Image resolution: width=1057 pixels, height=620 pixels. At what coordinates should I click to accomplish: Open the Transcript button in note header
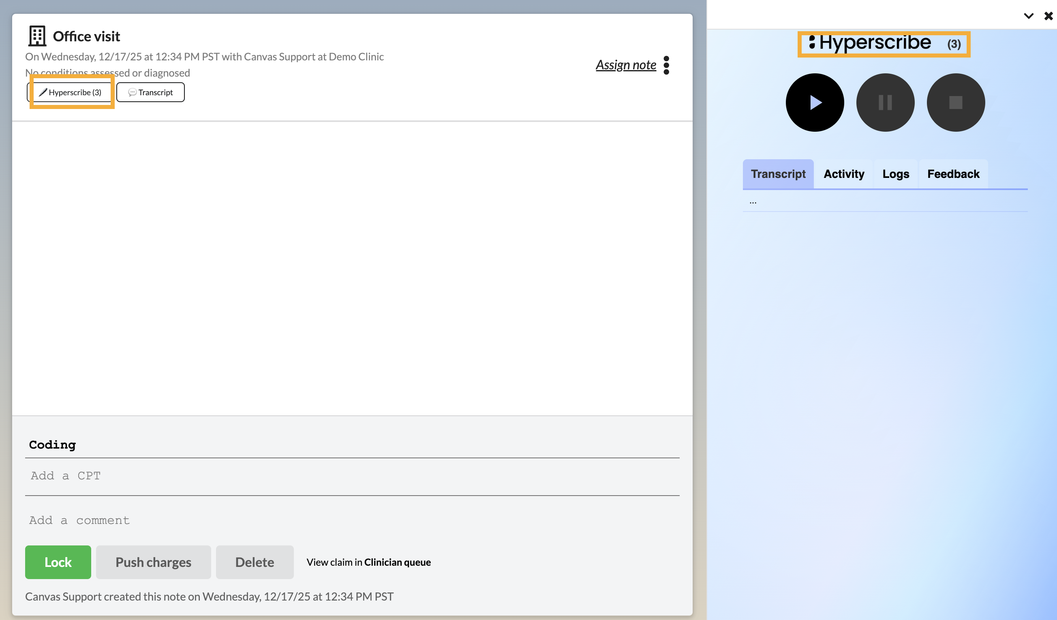151,92
